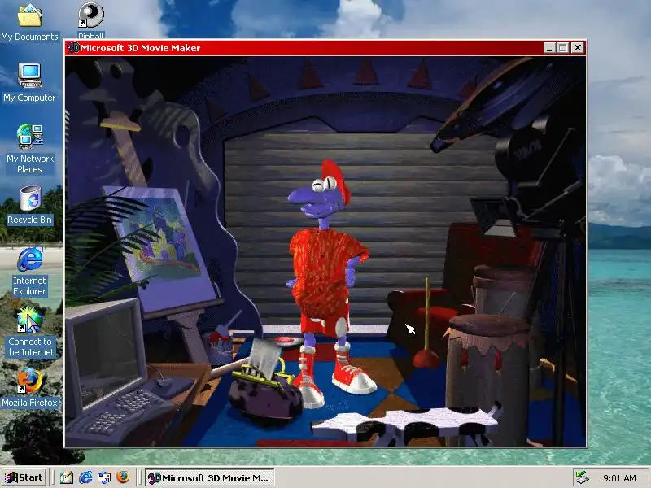Click the system tray network icon
Image resolution: width=651 pixels, height=488 pixels.
[x=582, y=477]
